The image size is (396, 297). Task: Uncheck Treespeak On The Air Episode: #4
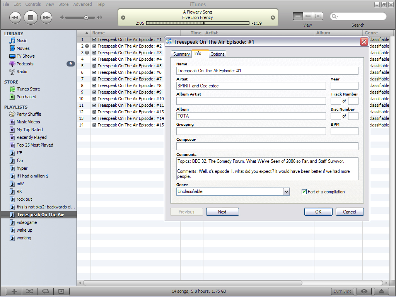pos(94,59)
